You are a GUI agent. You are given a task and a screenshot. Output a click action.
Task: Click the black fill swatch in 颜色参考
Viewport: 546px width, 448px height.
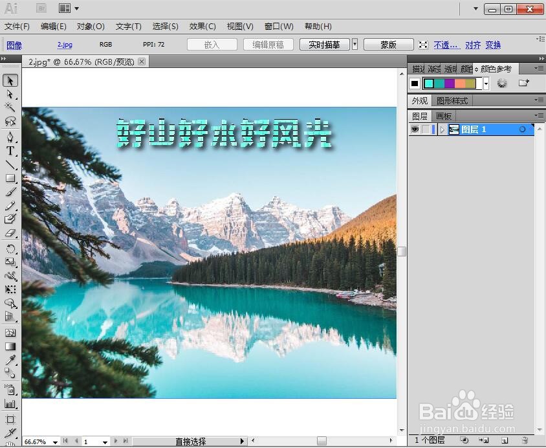[414, 82]
